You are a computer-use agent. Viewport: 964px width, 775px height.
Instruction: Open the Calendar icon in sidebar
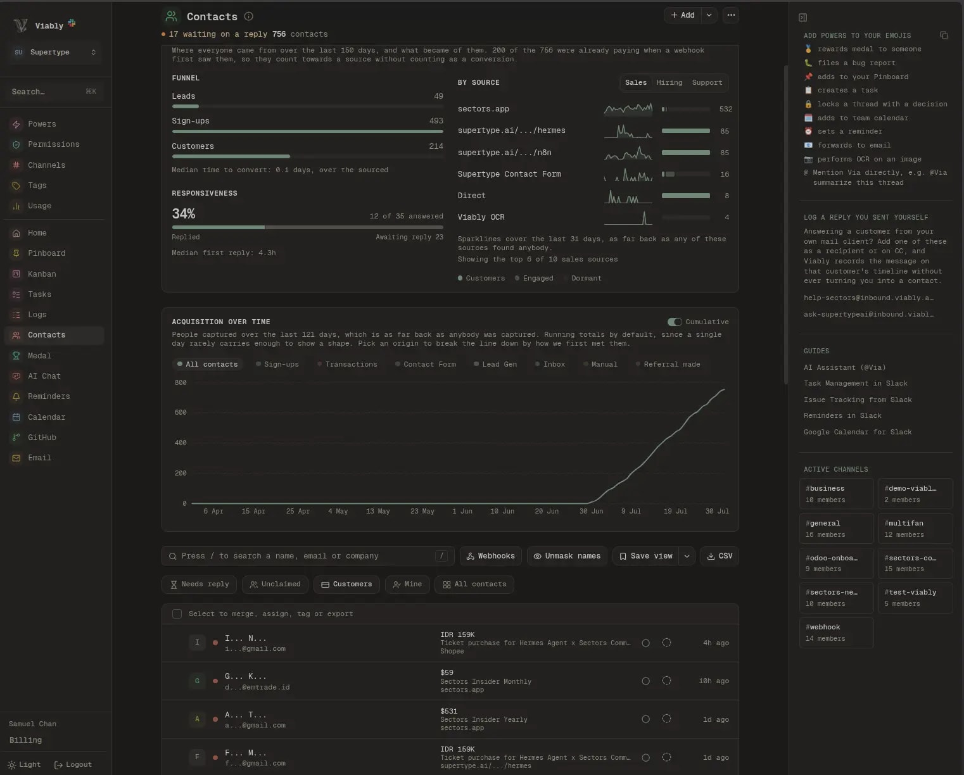(16, 417)
